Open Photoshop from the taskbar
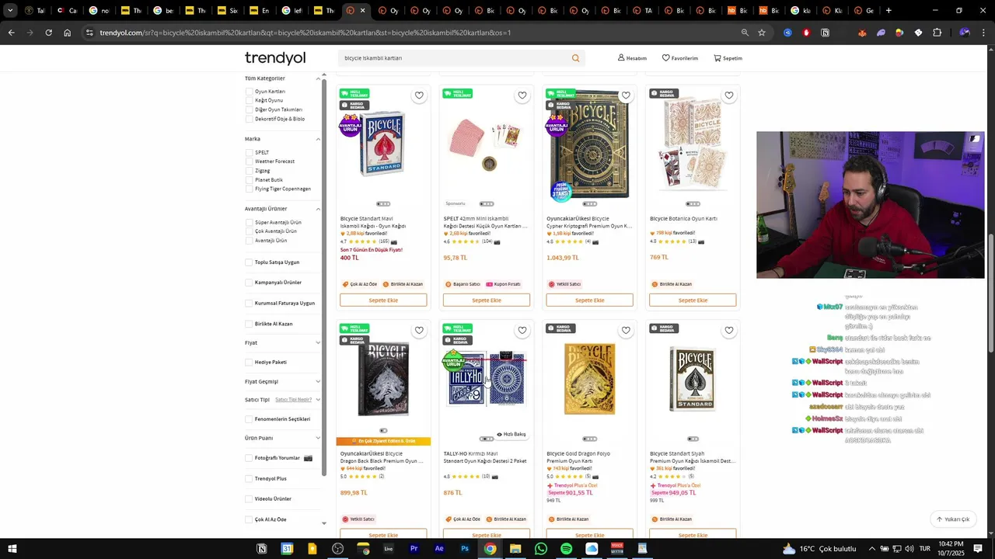 465,549
